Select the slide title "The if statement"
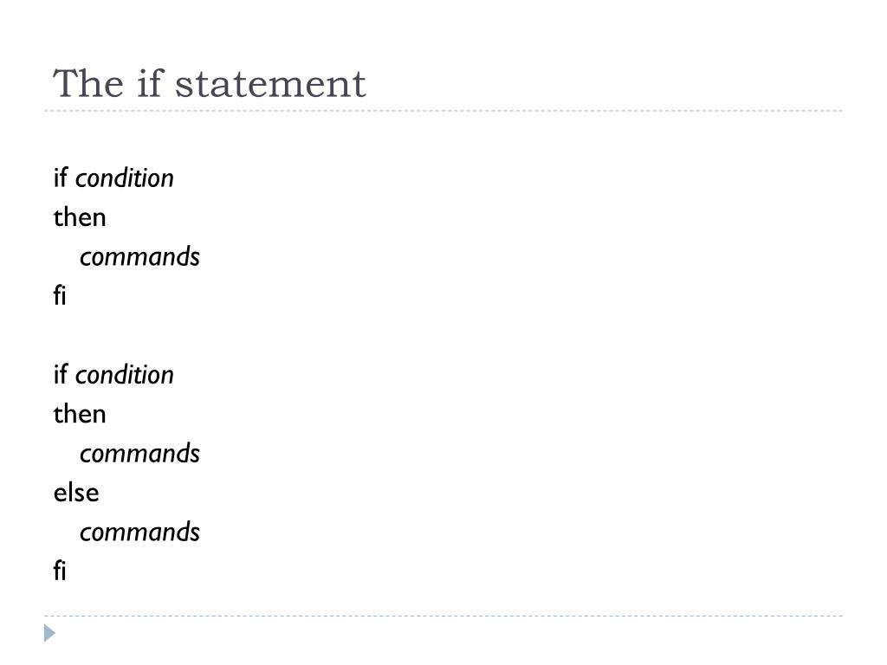This screenshot has height=665, width=887. (x=210, y=84)
